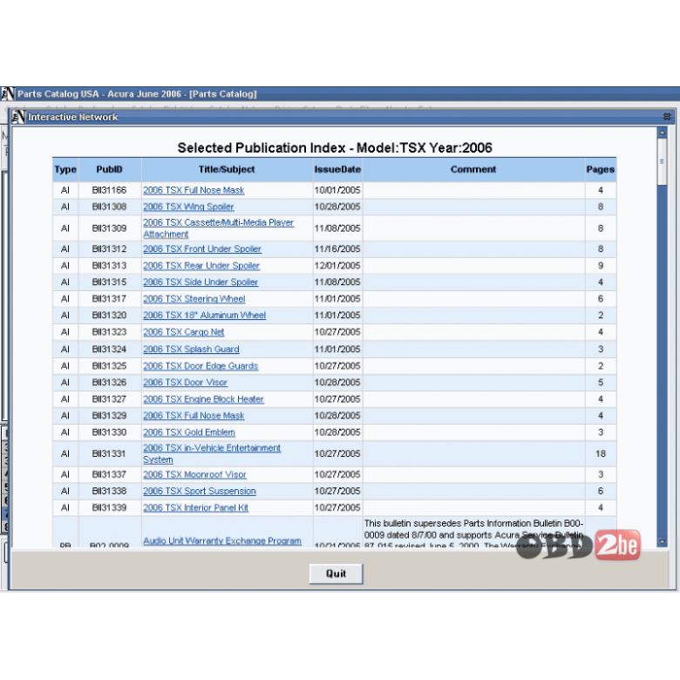This screenshot has height=680, width=680.
Task: Open Audio Unit Warranty Exchange Program link
Action: click(x=222, y=541)
